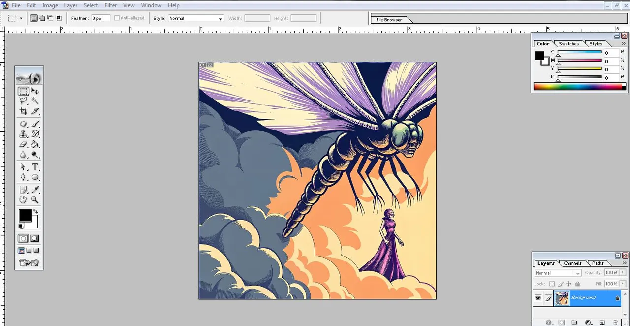Choose Intersect with Selection mode
The height and width of the screenshot is (326, 630).
tap(58, 18)
